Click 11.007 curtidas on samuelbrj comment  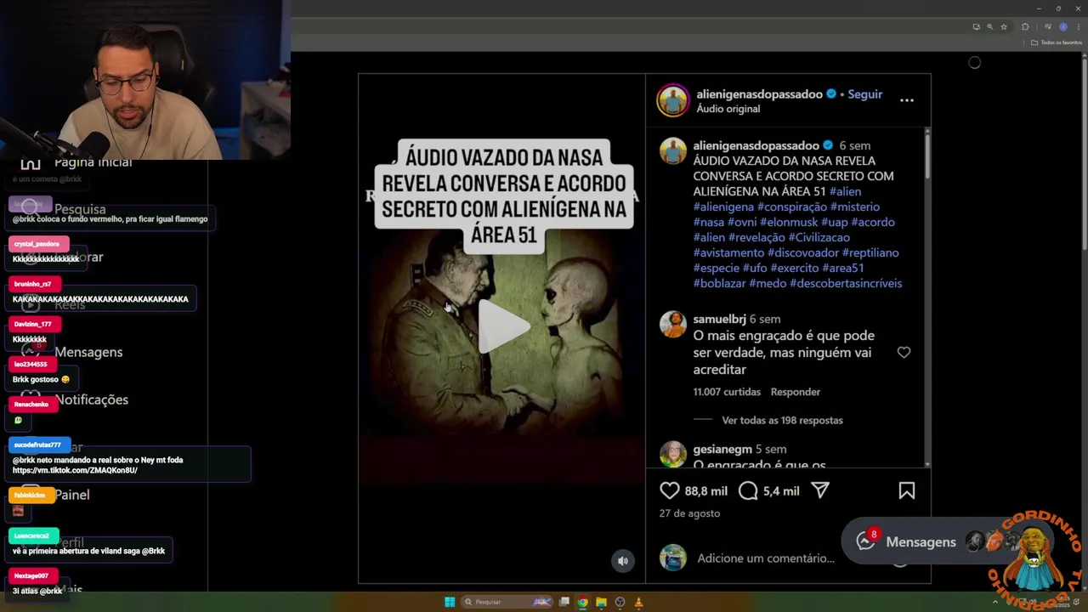tap(727, 392)
